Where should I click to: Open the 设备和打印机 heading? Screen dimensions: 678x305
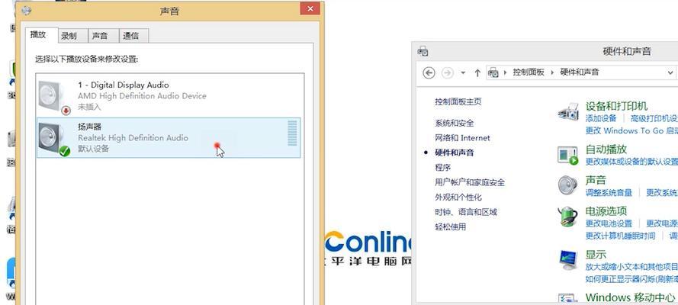tap(616, 106)
